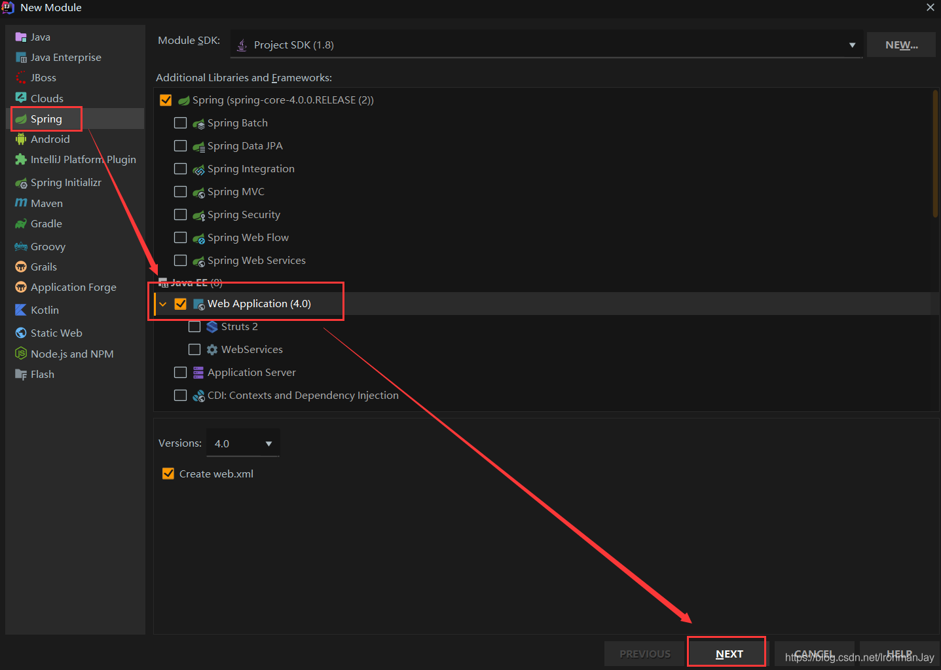
Task: Click the Application Server icon
Action: [198, 373]
